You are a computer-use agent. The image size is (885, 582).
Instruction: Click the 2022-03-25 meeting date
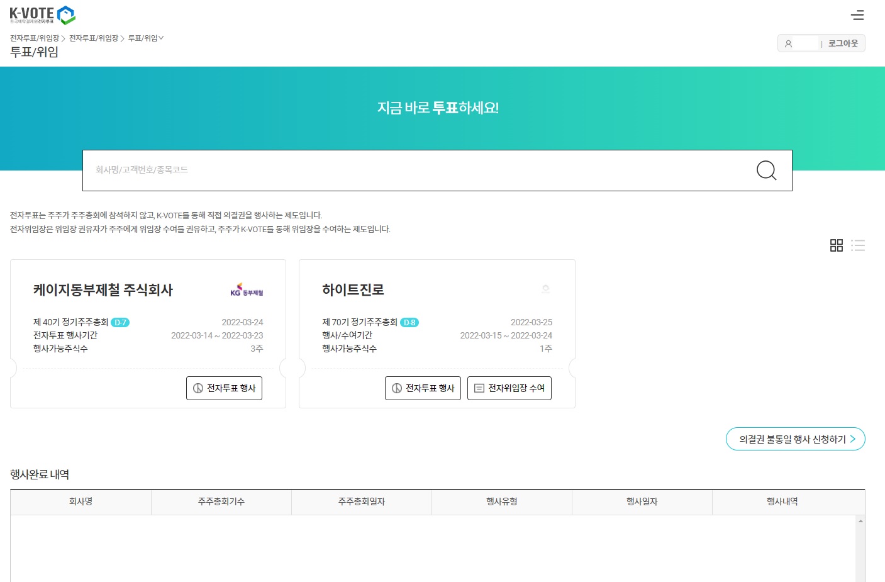coord(532,322)
